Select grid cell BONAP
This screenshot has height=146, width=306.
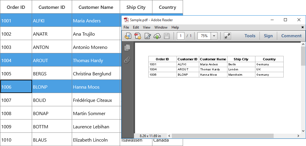click(x=52, y=113)
